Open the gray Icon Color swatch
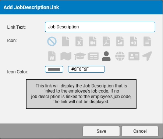 click(54, 69)
